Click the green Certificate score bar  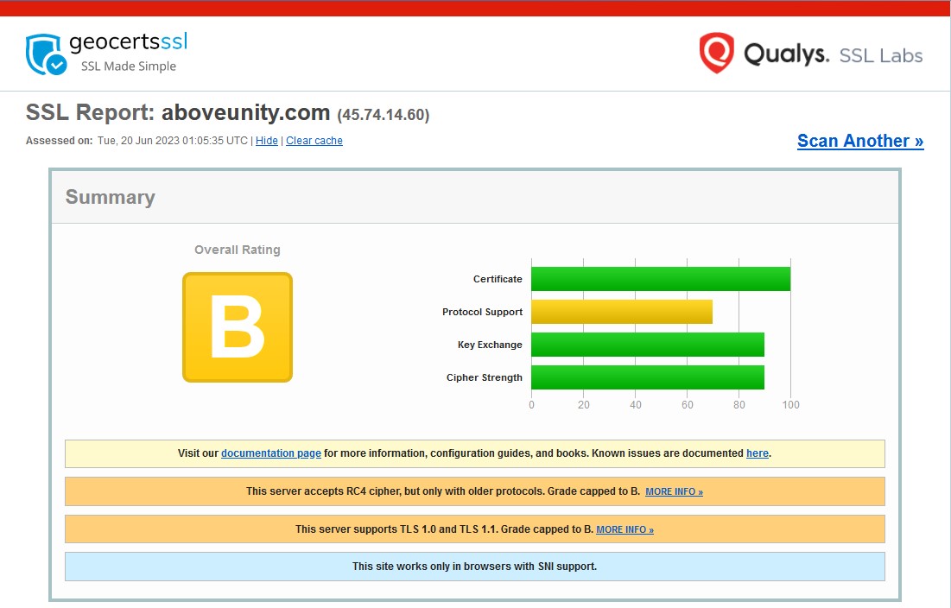[661, 279]
